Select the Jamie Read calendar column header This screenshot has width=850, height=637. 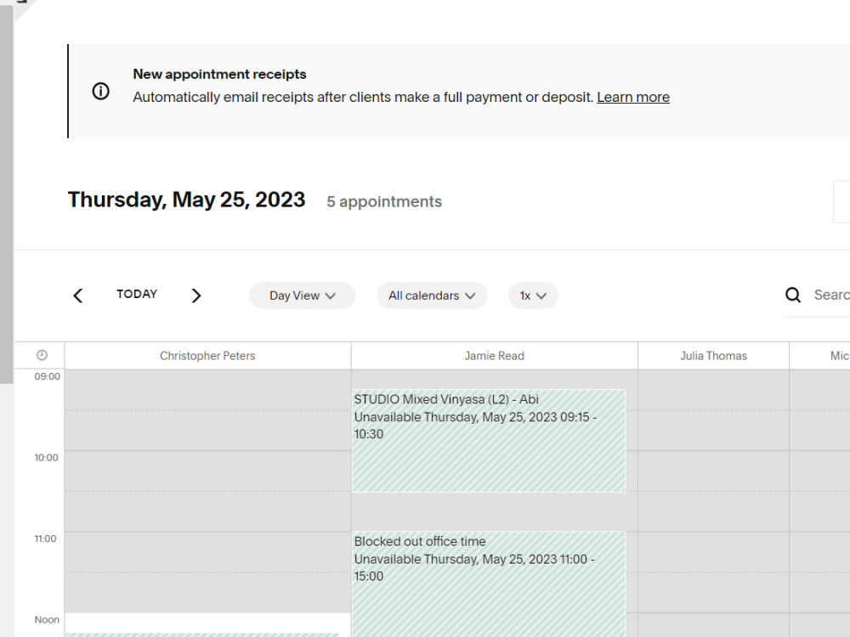[x=495, y=356]
